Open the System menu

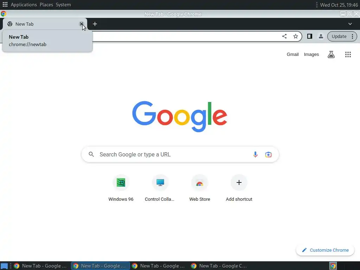pyautogui.click(x=63, y=5)
